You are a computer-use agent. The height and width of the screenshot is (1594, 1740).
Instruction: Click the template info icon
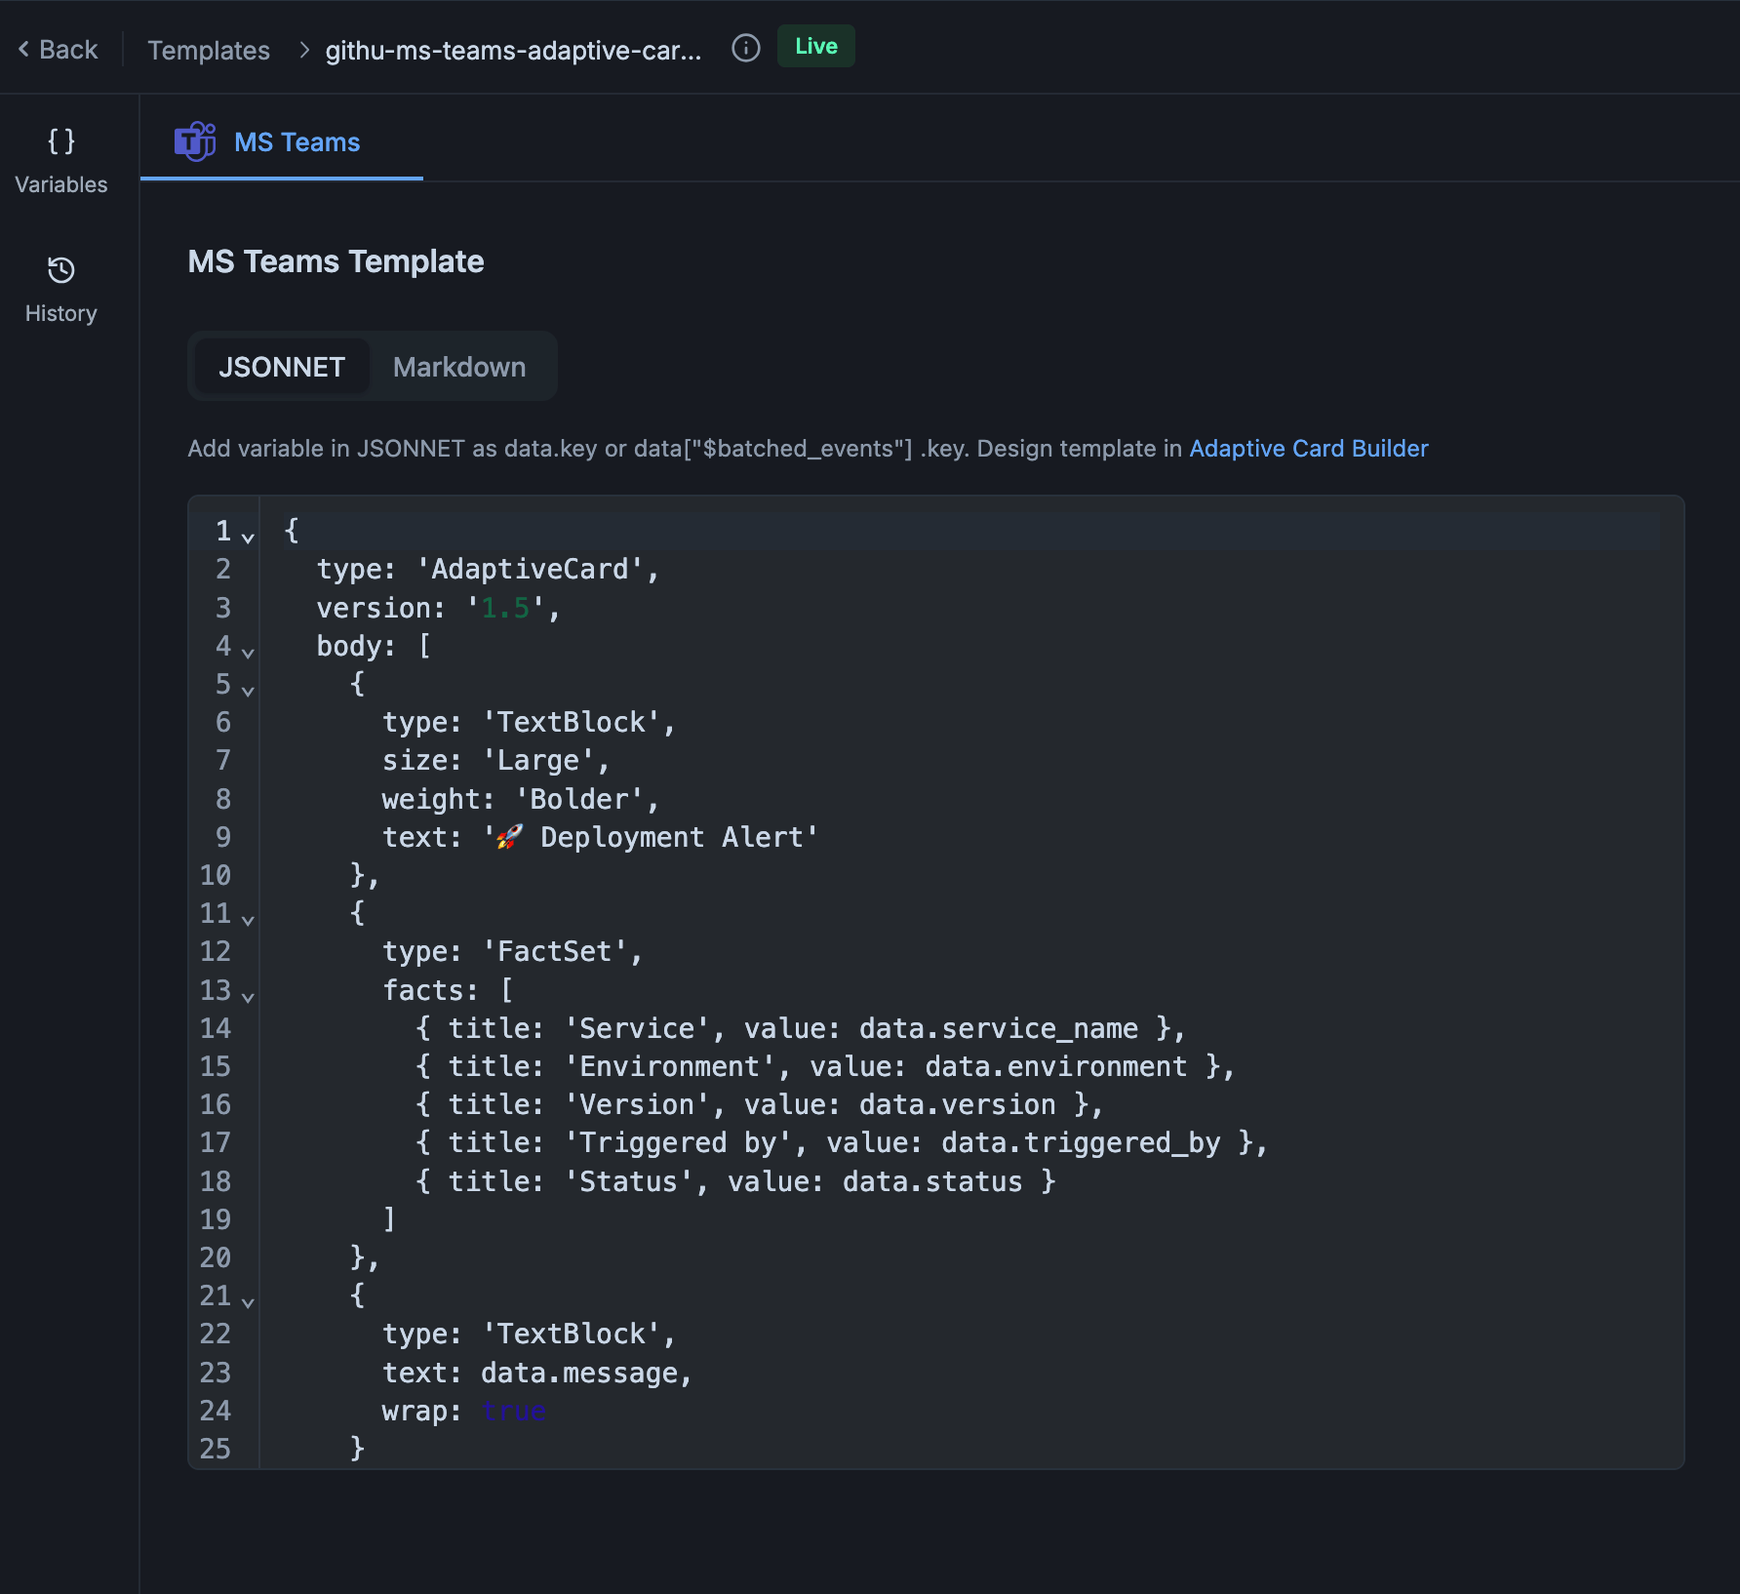tap(746, 48)
